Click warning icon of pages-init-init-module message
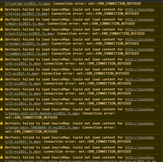 1,109
